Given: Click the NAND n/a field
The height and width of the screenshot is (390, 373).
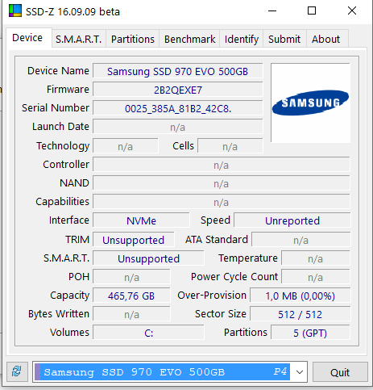Looking at the screenshot, I should [x=222, y=183].
